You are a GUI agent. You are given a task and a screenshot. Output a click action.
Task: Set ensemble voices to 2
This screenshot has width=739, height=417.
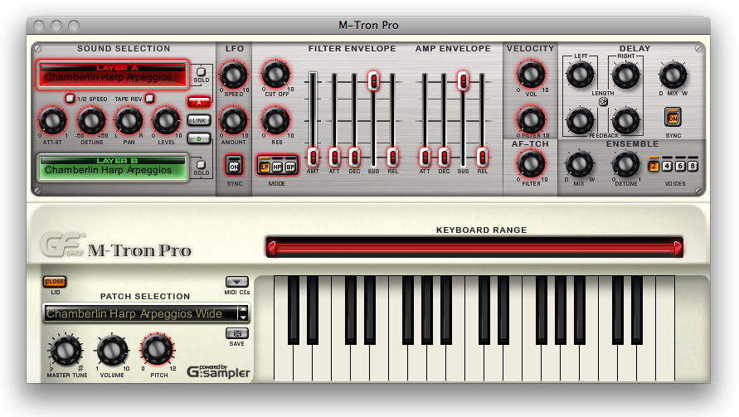click(x=654, y=166)
